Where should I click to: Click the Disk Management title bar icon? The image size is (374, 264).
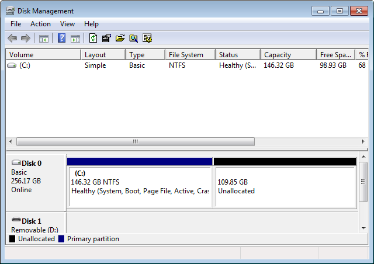(11, 11)
